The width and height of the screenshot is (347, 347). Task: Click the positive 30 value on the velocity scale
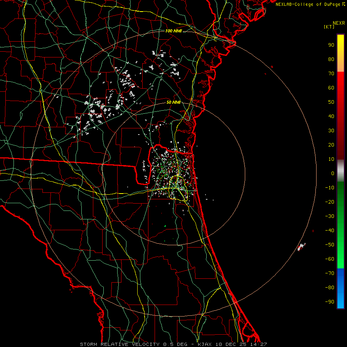(331, 131)
